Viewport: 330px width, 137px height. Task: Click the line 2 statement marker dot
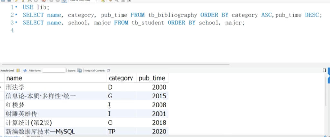pyautogui.click(x=16, y=15)
